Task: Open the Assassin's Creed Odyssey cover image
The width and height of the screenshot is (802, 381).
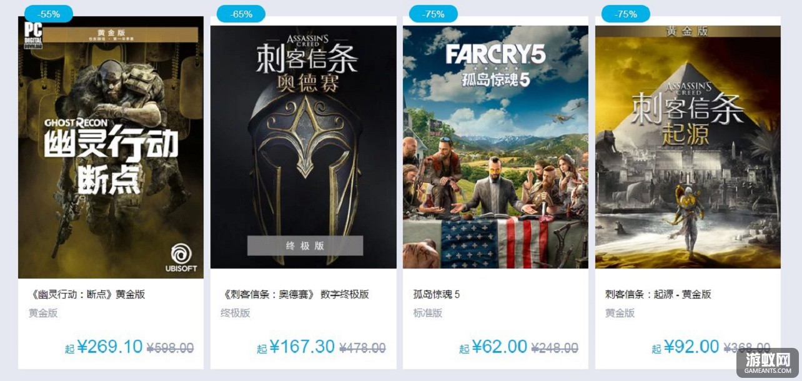Action: point(304,147)
